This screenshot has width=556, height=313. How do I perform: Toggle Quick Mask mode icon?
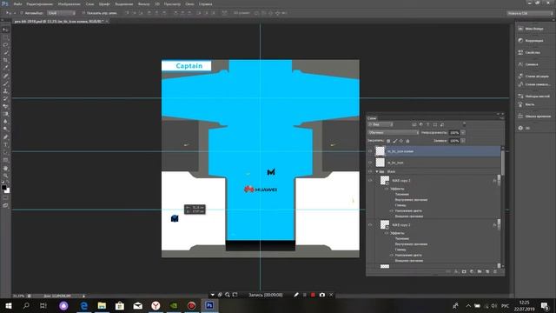5,198
